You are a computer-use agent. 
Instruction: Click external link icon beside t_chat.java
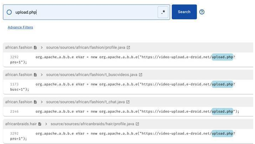coord(128,102)
